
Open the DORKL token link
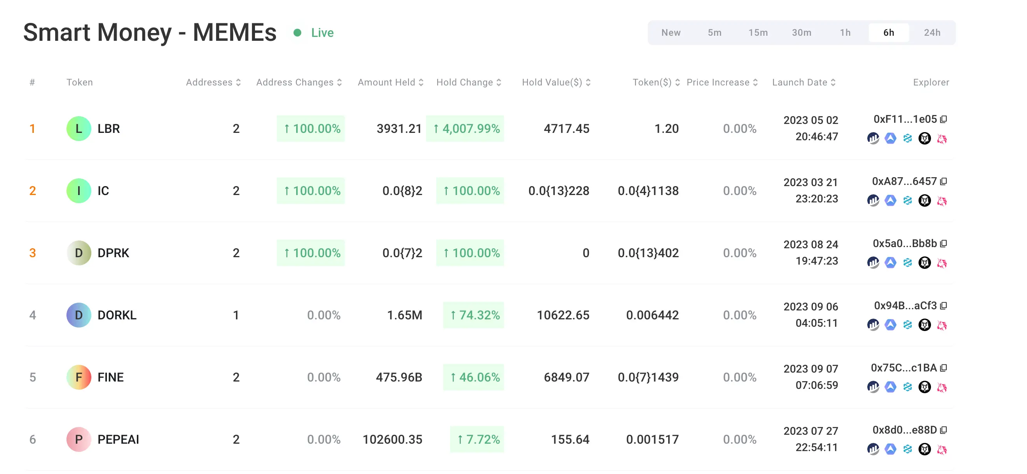117,315
